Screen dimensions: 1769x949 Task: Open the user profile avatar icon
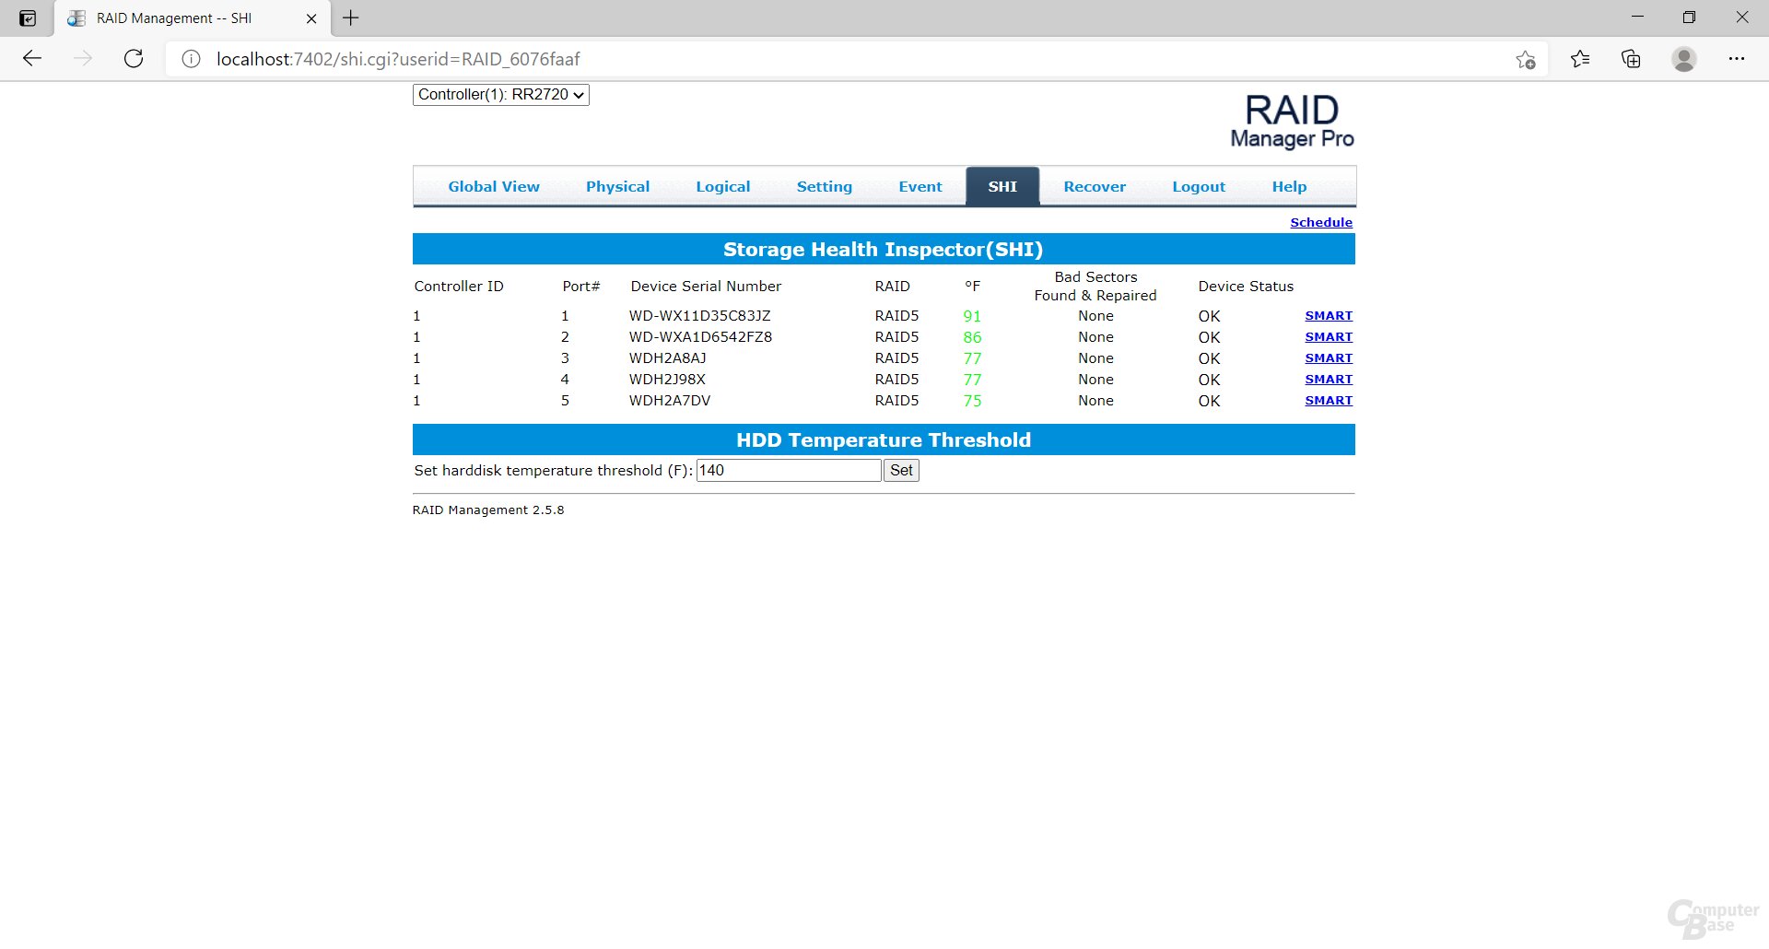[x=1684, y=59]
